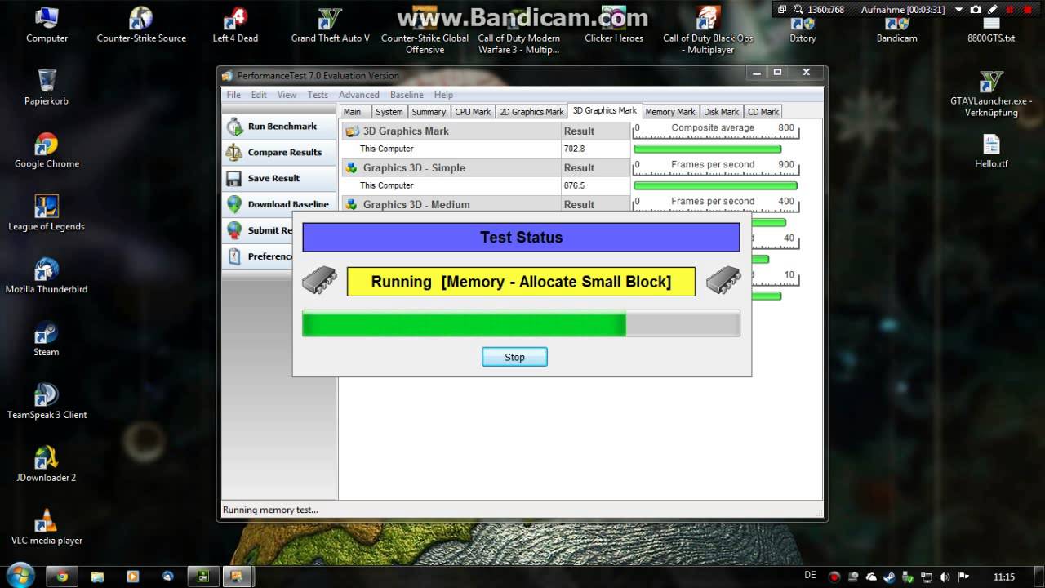Select the TeamSpeak 3 Client desktop icon
The width and height of the screenshot is (1045, 588).
tap(47, 395)
